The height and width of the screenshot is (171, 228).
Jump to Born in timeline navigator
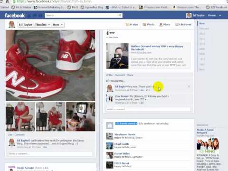(x=202, y=69)
